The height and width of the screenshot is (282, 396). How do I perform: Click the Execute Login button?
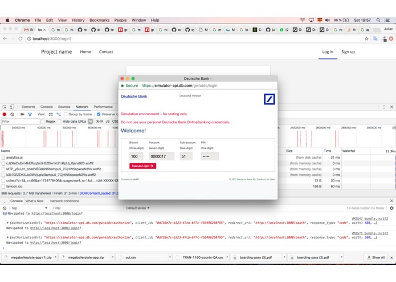[142, 166]
